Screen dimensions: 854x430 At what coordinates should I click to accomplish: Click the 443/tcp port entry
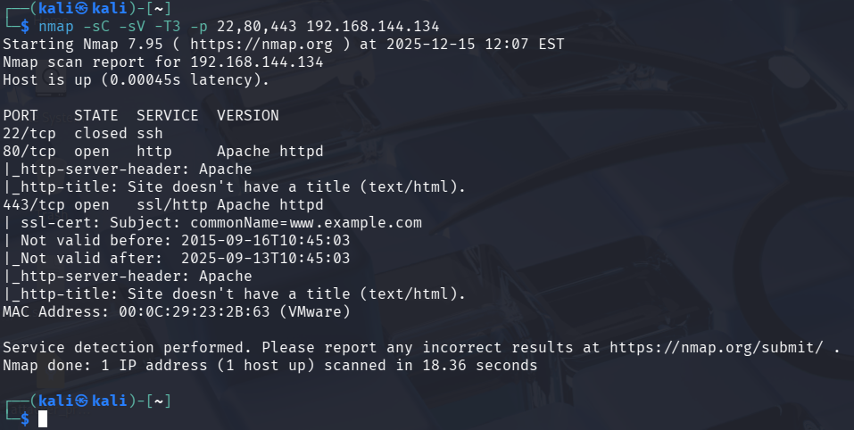tap(29, 204)
